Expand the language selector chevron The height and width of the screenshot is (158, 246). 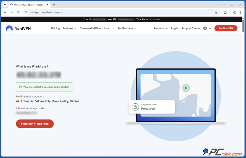[x=210, y=28]
